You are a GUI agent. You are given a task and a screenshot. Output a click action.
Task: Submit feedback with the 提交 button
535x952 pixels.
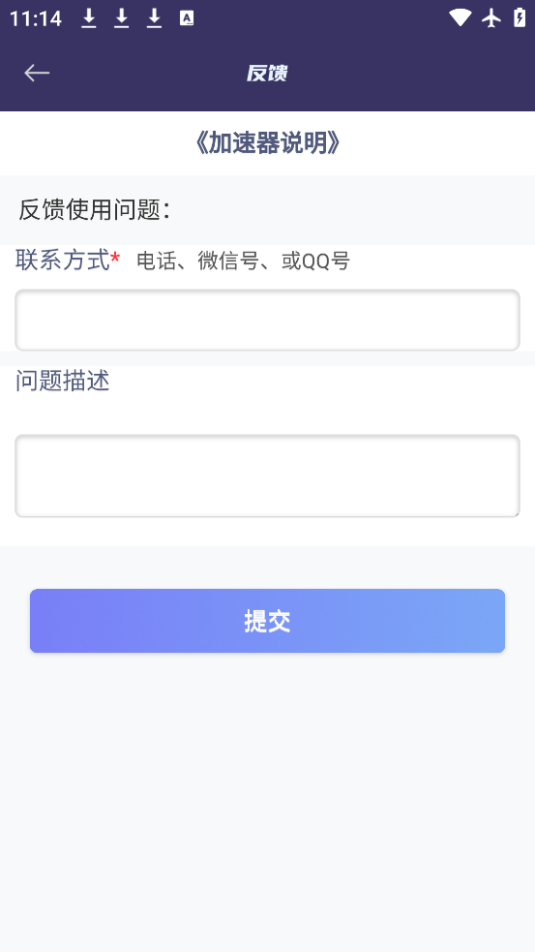[x=267, y=621]
